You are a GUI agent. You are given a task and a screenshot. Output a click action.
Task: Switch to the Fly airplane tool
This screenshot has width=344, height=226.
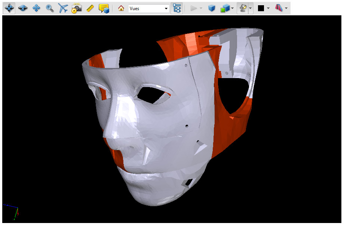coord(63,8)
